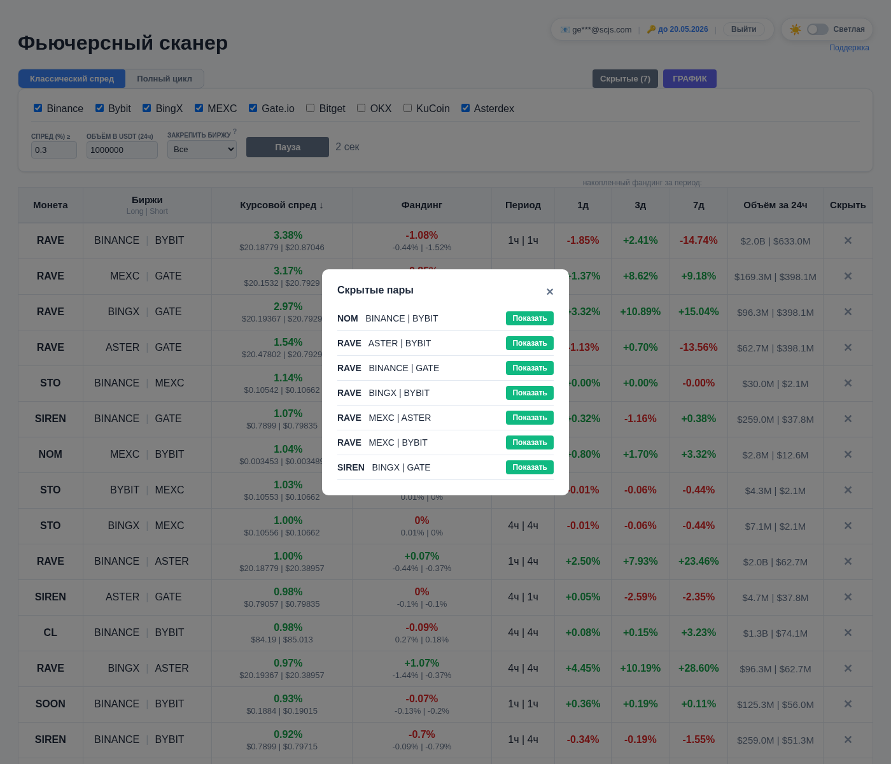The width and height of the screenshot is (891, 764).
Task: Open the Поддержка support link
Action: (x=849, y=48)
